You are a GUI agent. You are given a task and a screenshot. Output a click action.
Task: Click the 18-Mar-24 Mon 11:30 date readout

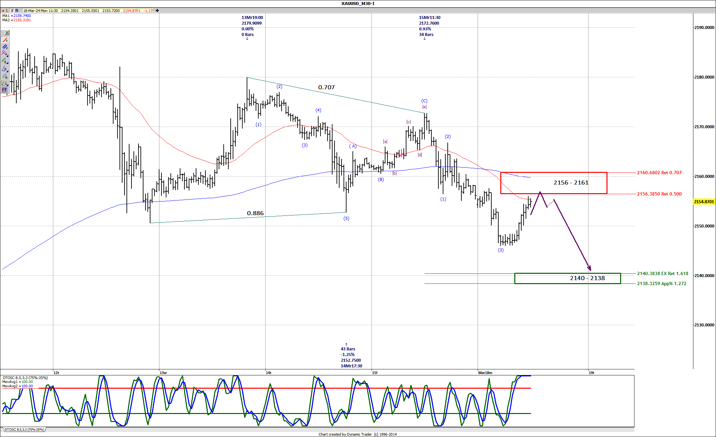[x=40, y=11]
